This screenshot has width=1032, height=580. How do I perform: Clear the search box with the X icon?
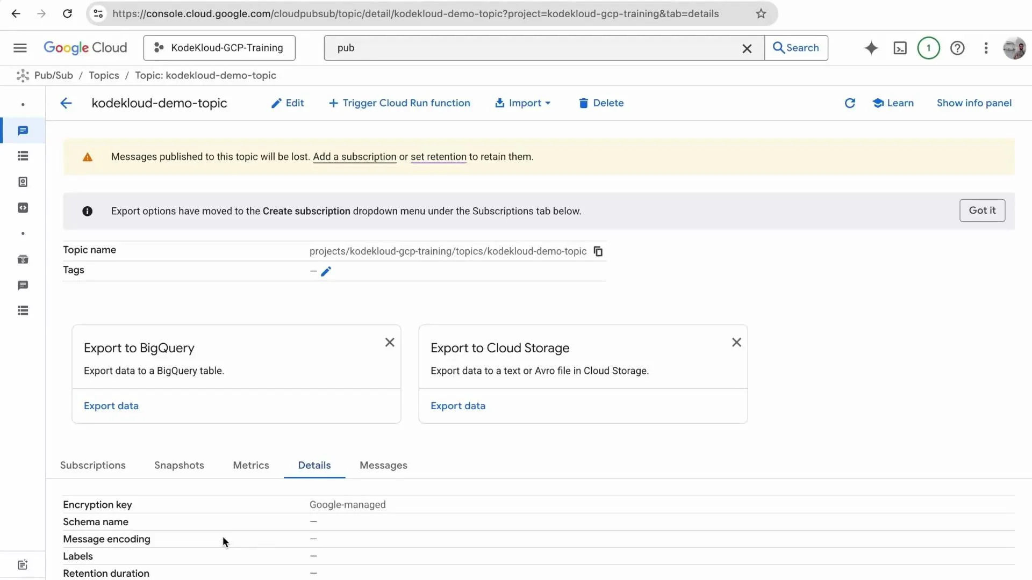[x=747, y=48]
